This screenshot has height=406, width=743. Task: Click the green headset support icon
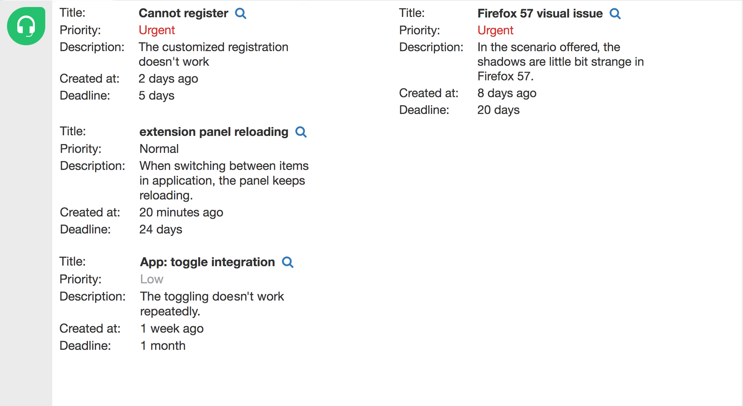pos(26,26)
